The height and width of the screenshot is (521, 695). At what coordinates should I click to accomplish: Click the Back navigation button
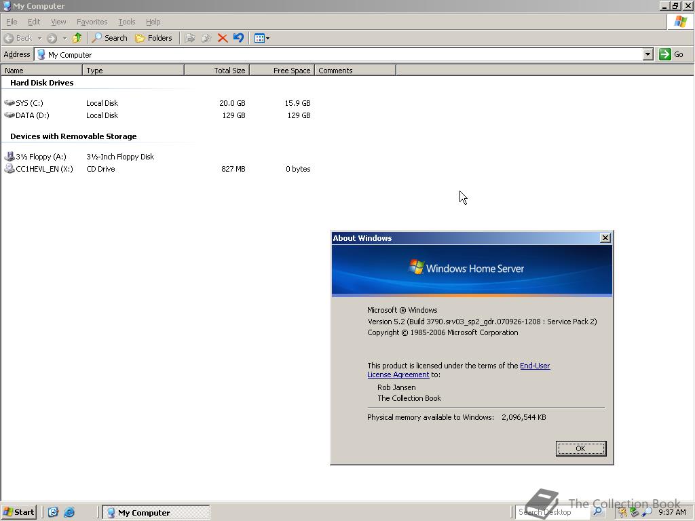(18, 38)
